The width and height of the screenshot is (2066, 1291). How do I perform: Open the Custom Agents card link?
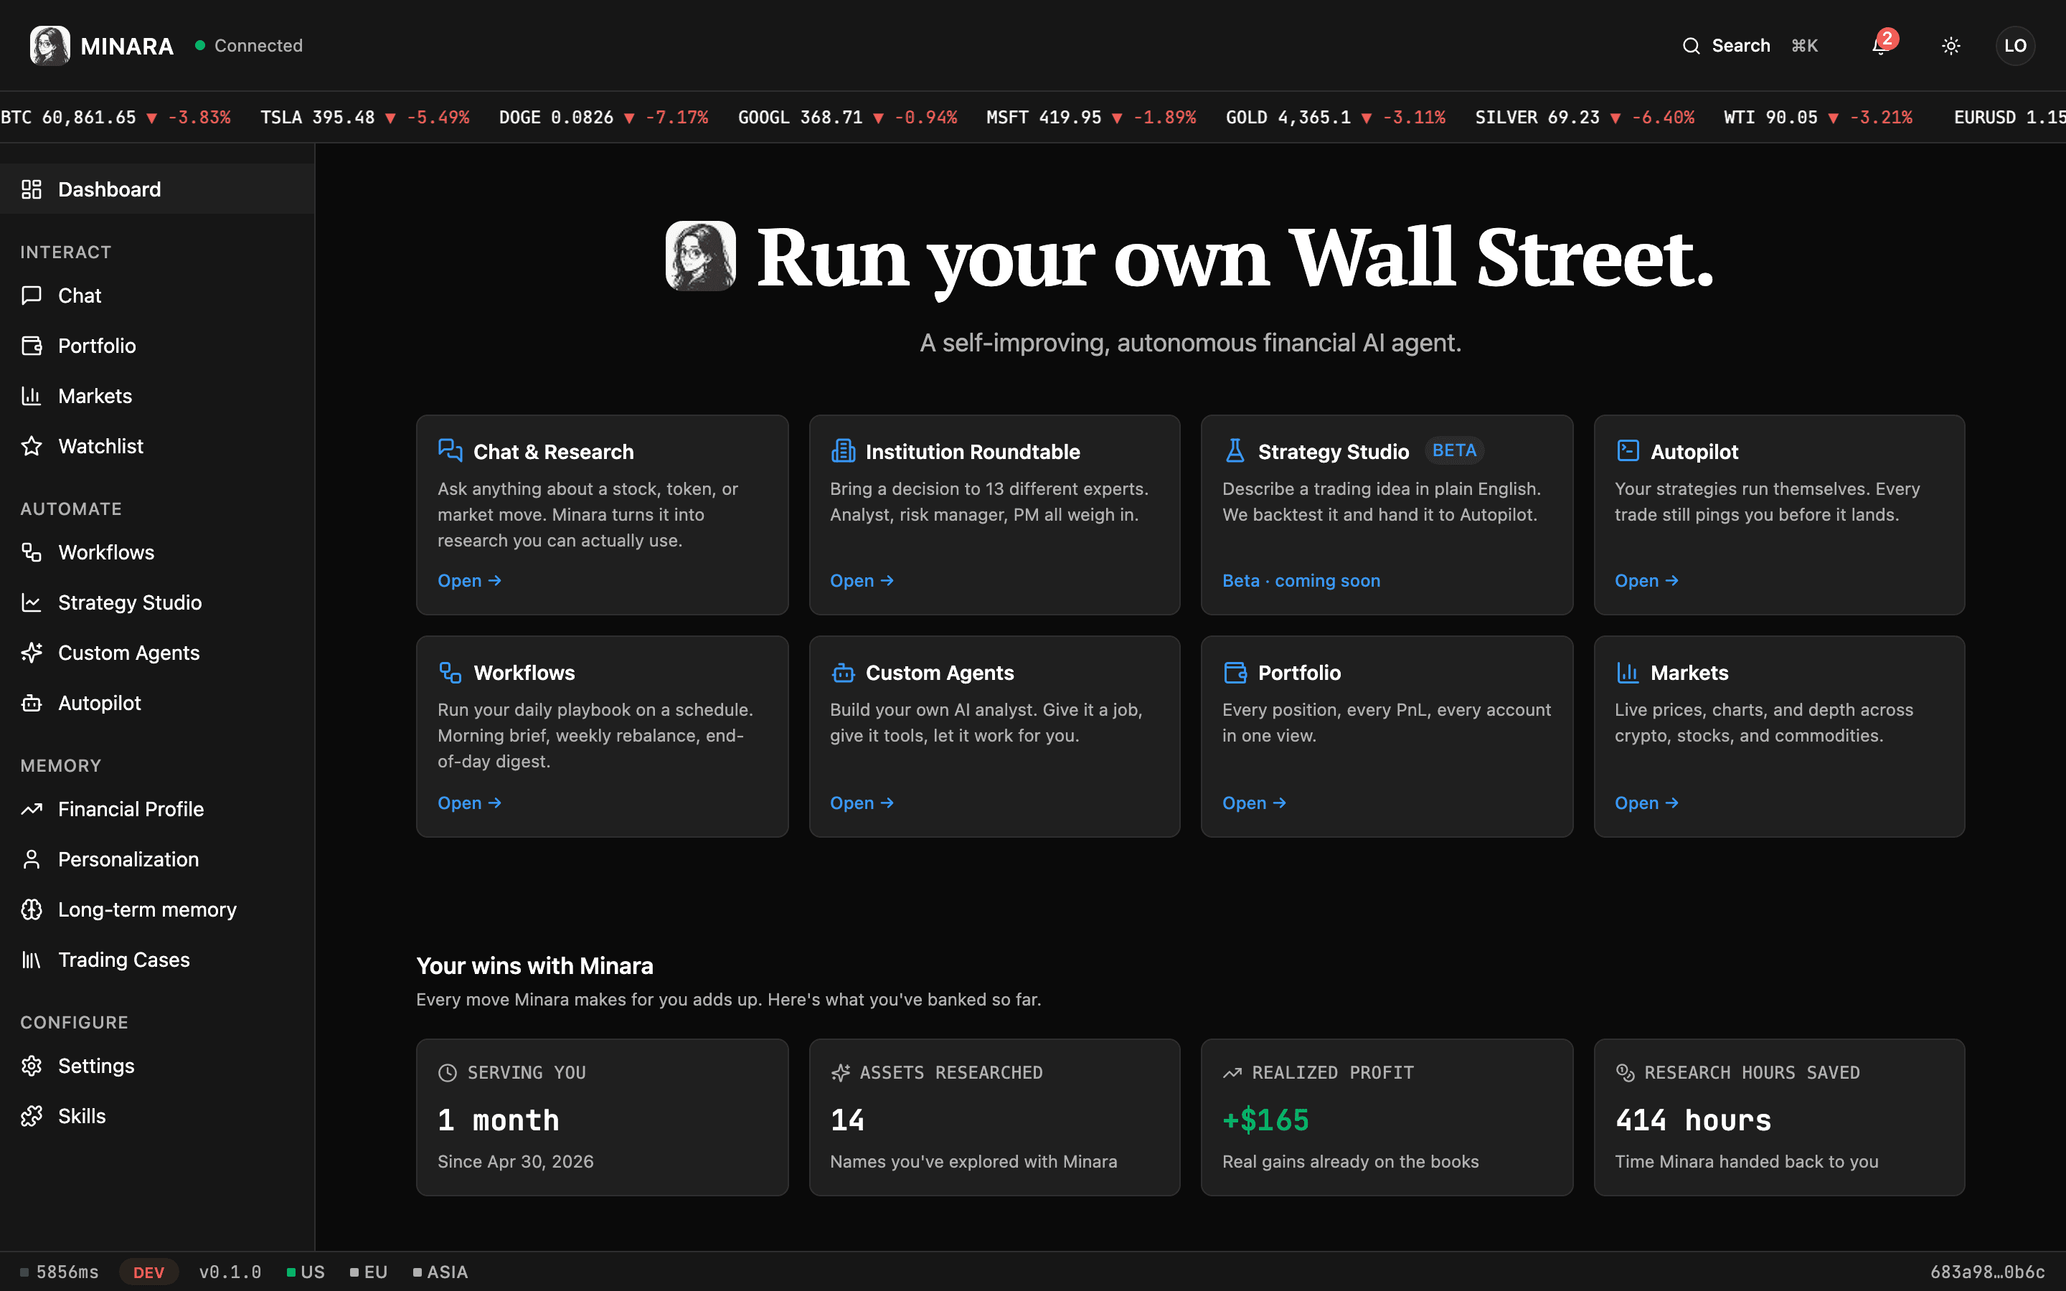tap(862, 803)
